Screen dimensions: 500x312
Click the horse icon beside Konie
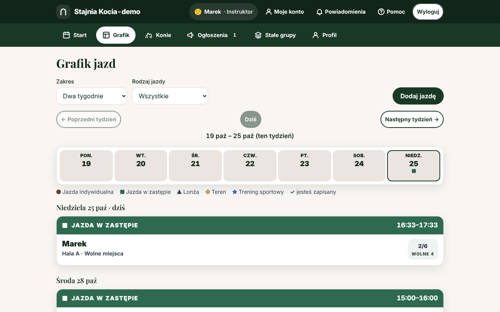(148, 35)
